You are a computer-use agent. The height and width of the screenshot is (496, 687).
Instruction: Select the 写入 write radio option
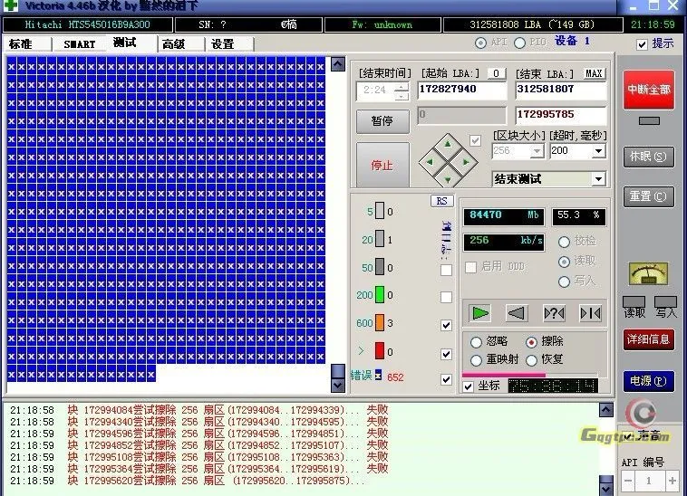click(x=564, y=281)
